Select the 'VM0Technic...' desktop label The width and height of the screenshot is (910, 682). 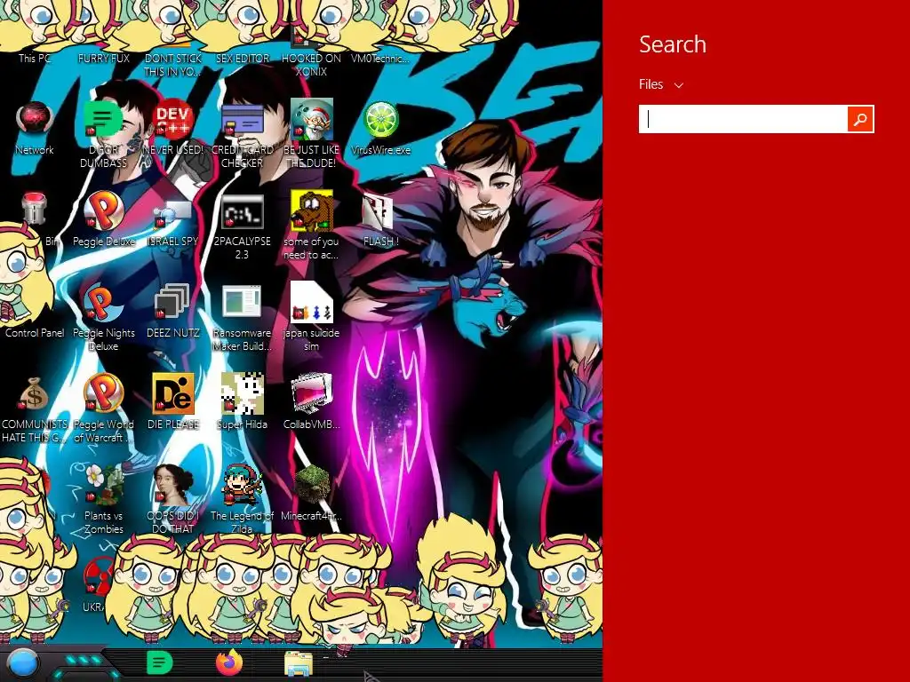(380, 59)
